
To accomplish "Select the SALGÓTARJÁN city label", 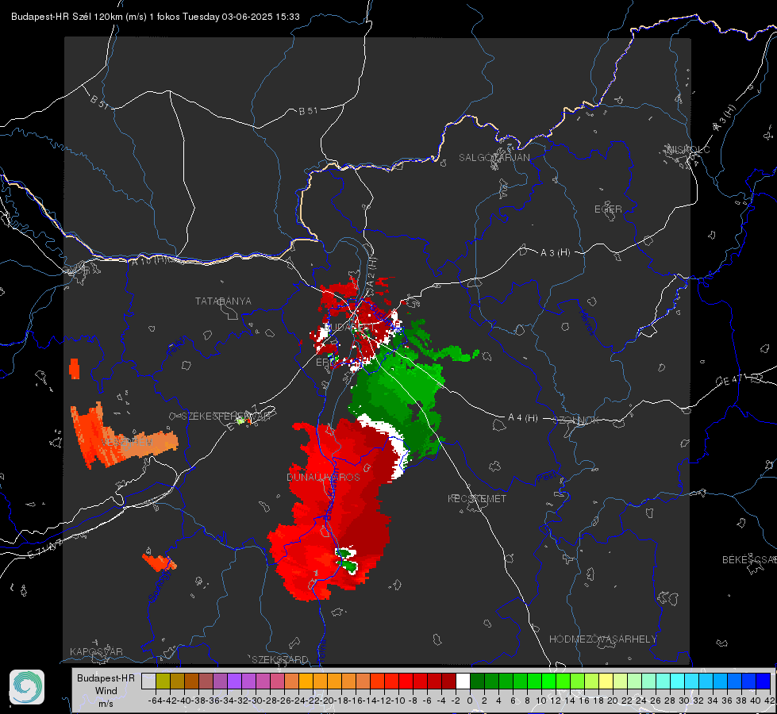I will (x=494, y=158).
